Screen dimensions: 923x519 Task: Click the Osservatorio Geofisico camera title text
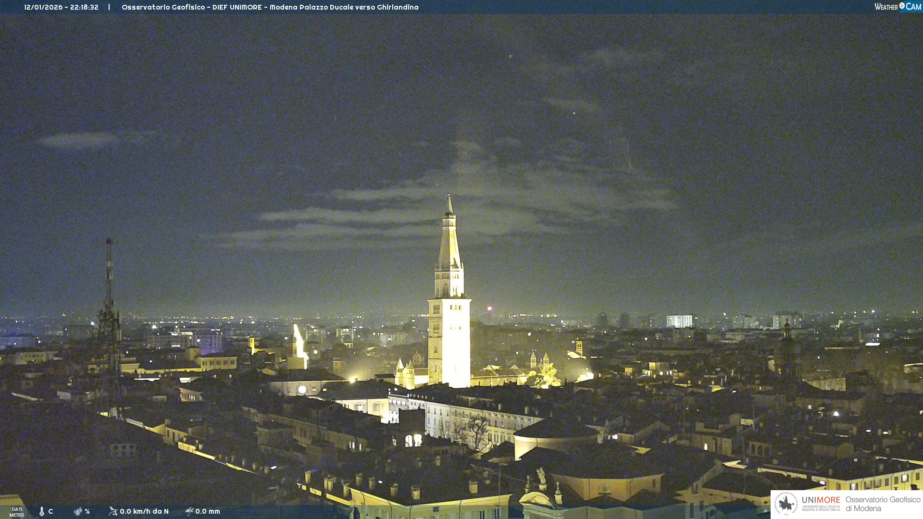[x=270, y=7]
